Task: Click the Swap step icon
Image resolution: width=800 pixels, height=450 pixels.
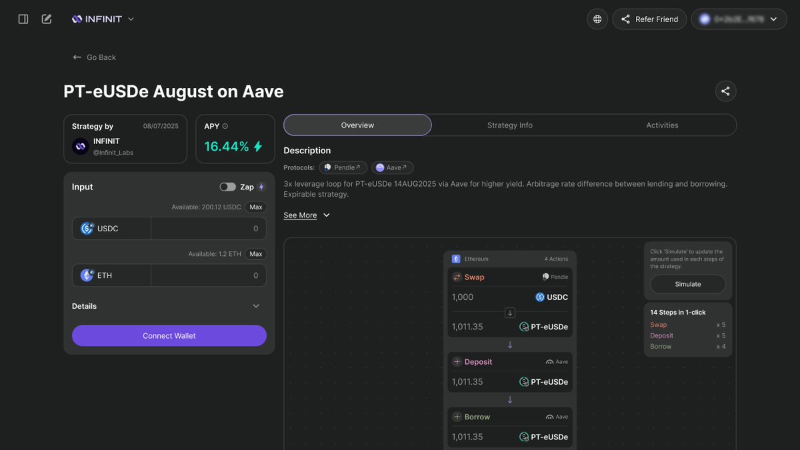Action: pos(457,277)
